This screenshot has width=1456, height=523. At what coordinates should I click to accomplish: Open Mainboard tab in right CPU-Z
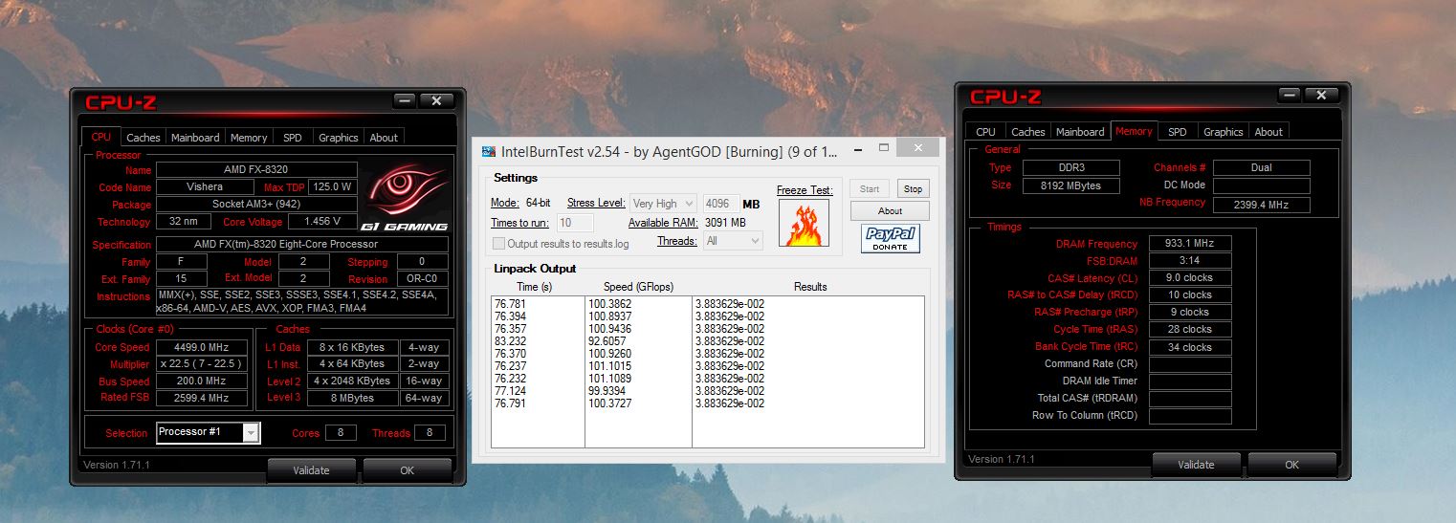(x=1080, y=132)
